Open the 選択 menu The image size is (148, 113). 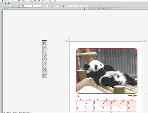click(35, 1)
